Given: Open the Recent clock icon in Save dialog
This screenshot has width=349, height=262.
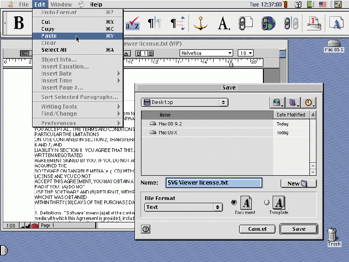Looking at the screenshot, I should 309,103.
